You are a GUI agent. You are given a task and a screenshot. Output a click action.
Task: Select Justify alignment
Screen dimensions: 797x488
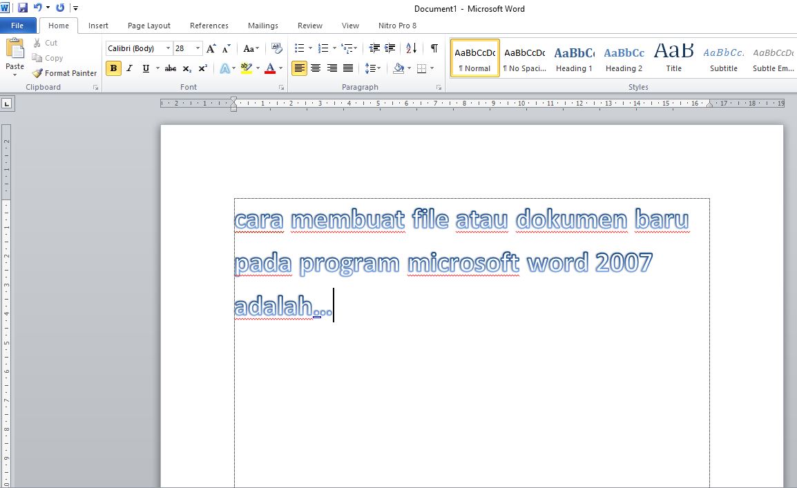pos(348,68)
